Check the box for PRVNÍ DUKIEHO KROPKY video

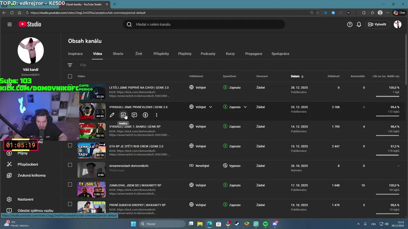tap(70, 204)
